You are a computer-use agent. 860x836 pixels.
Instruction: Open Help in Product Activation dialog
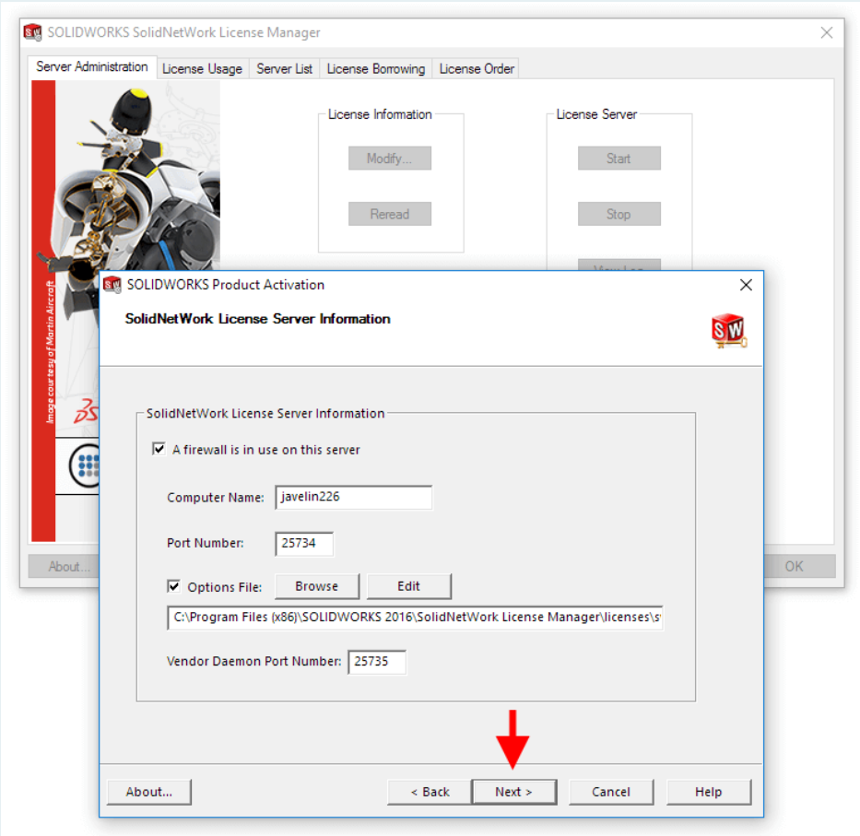[709, 792]
